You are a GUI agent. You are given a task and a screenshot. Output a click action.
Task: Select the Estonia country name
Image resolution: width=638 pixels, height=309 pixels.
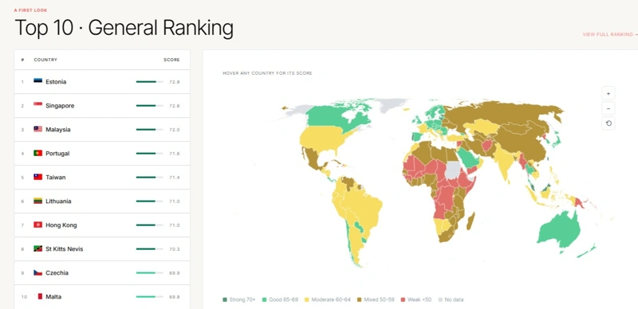point(56,82)
